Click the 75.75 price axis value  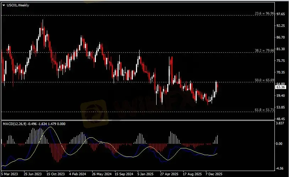pyautogui.click(x=281, y=60)
